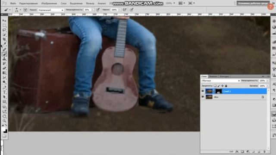Click the foreground color swatch

3,129
